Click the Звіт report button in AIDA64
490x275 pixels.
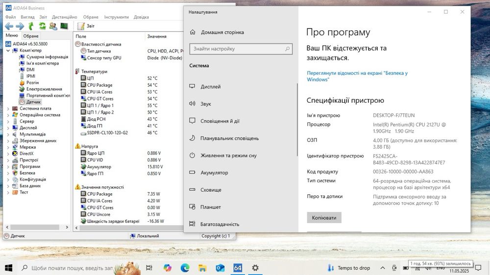pyautogui.click(x=86, y=26)
